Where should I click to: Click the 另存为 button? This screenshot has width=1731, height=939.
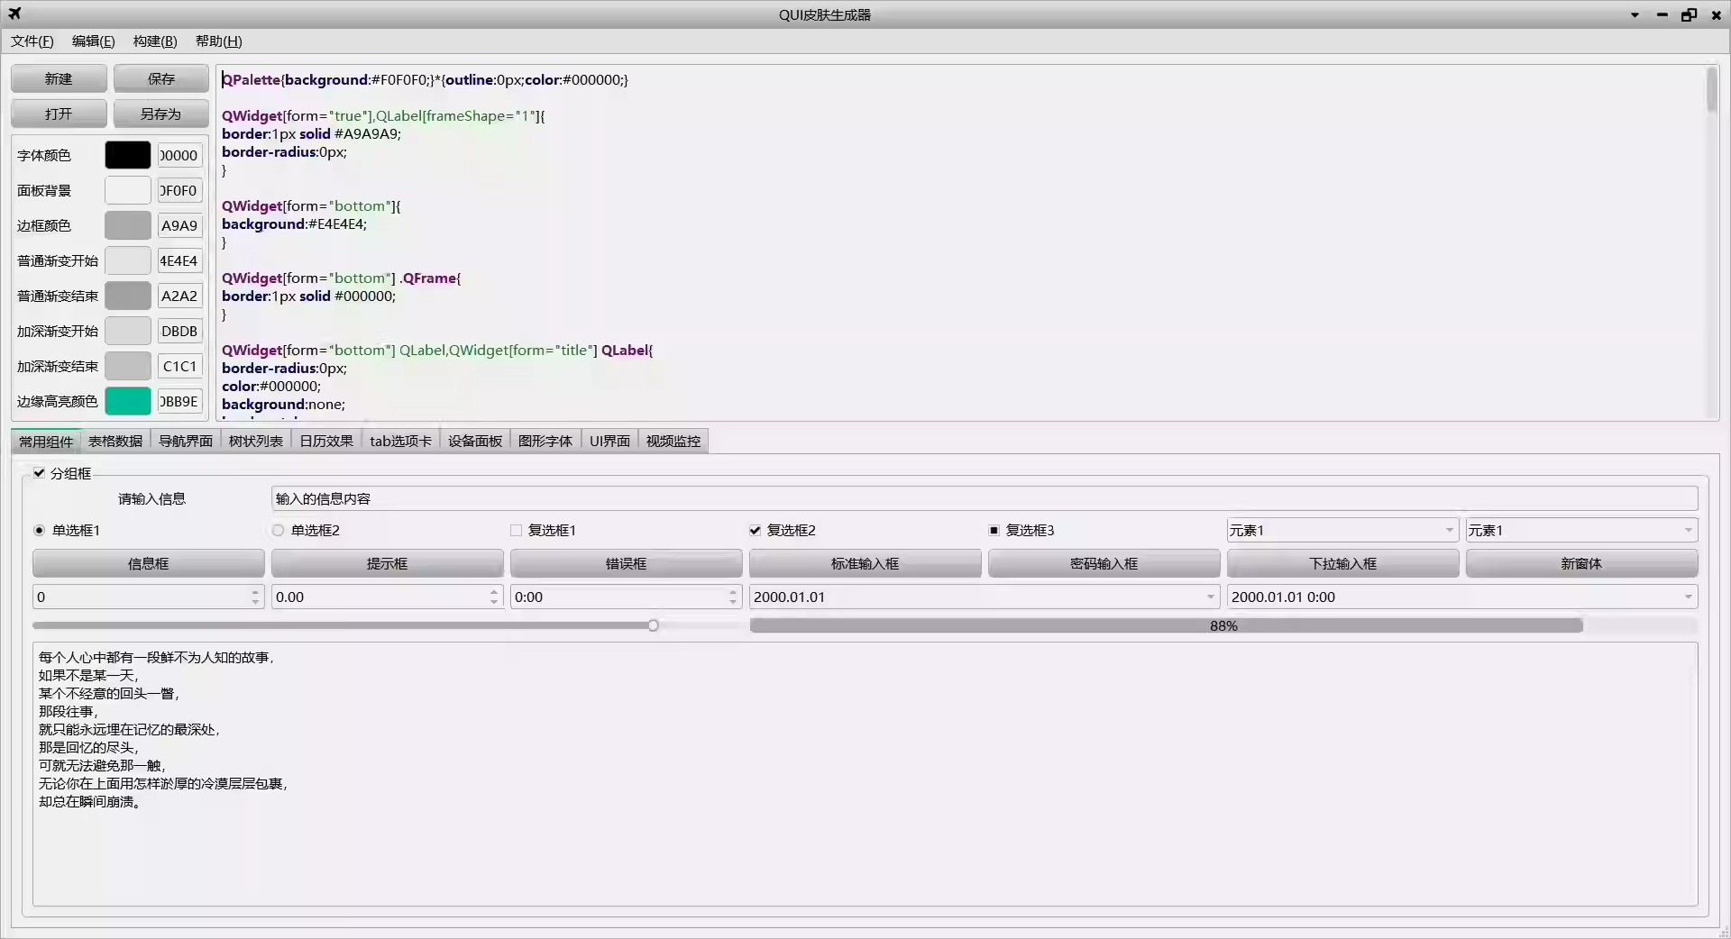tap(161, 114)
